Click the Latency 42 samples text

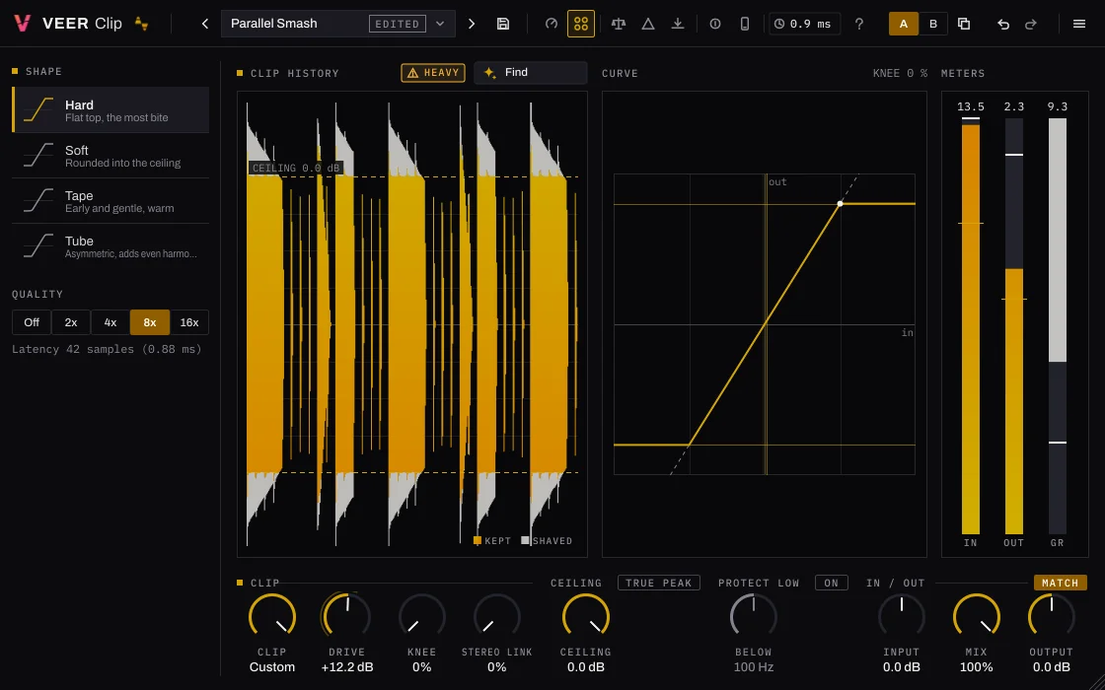108,349
